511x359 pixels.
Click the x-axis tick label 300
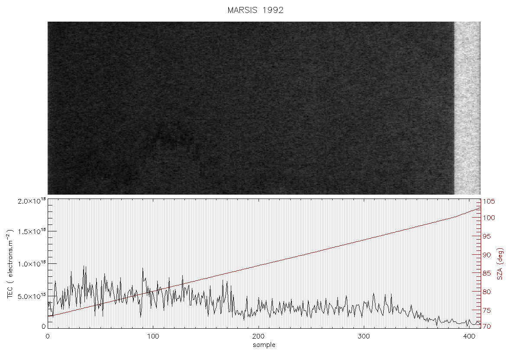point(364,336)
